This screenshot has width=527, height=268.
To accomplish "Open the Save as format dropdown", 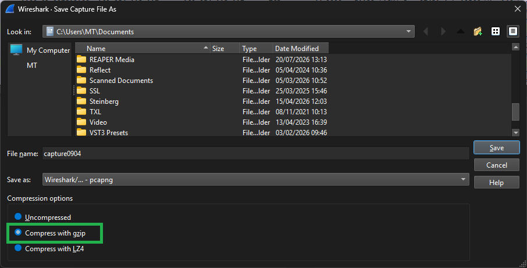I will (256, 180).
